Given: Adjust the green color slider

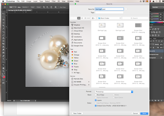Looking at the screenshot, I should coord(152,17).
